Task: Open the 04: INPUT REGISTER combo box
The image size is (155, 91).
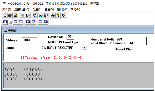Action: point(64,48)
